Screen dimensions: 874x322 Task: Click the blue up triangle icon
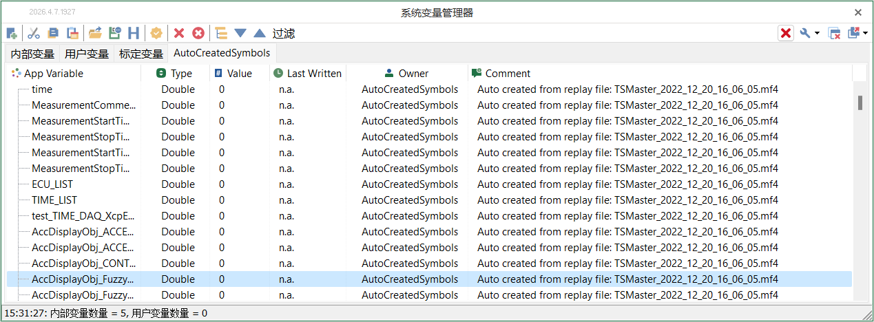260,33
